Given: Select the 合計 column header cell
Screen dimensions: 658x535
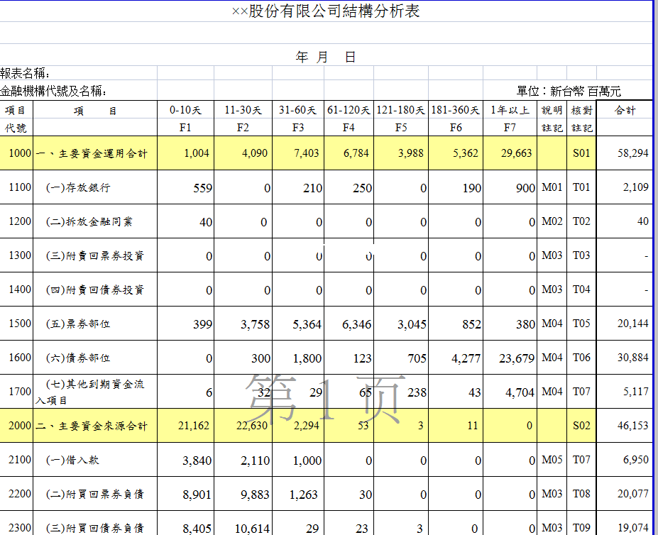Looking at the screenshot, I should [625, 110].
